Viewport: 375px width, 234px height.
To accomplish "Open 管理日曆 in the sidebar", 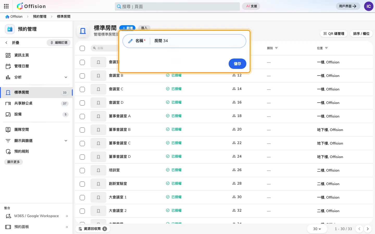I will [x=36, y=66].
